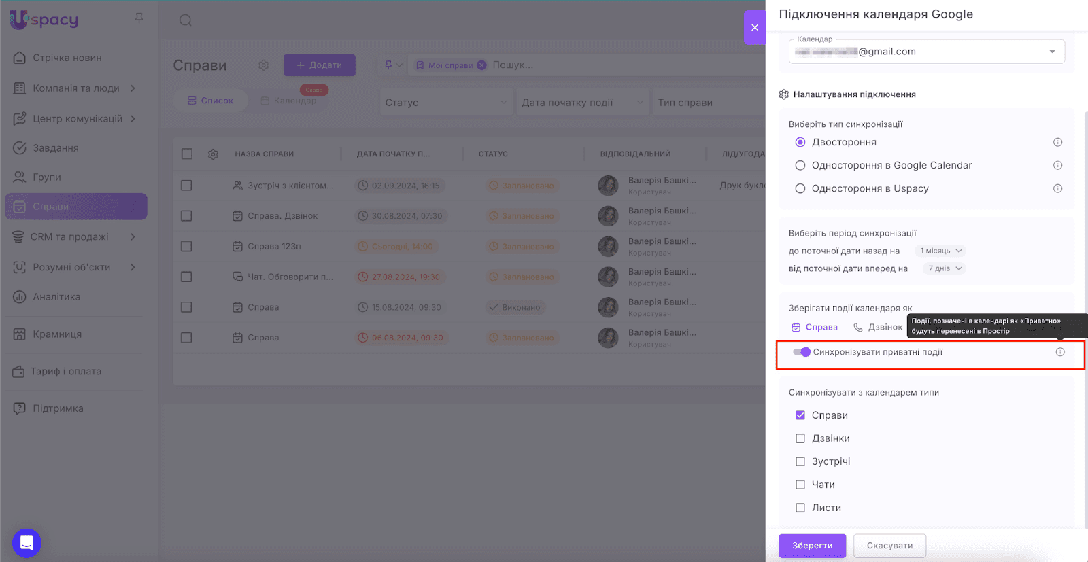Click the Зберегти button
Screen dimensions: 1088x562
coord(812,546)
